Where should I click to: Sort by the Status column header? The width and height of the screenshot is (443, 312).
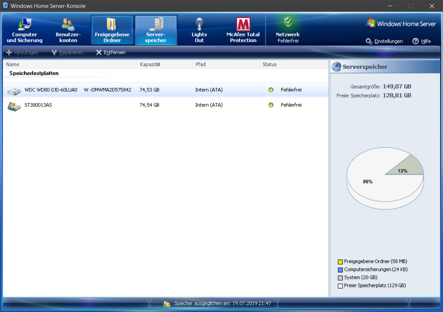click(294, 65)
